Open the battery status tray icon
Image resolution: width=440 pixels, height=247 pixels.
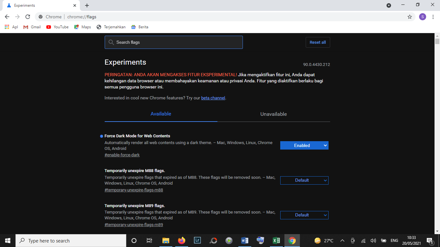(x=384, y=241)
